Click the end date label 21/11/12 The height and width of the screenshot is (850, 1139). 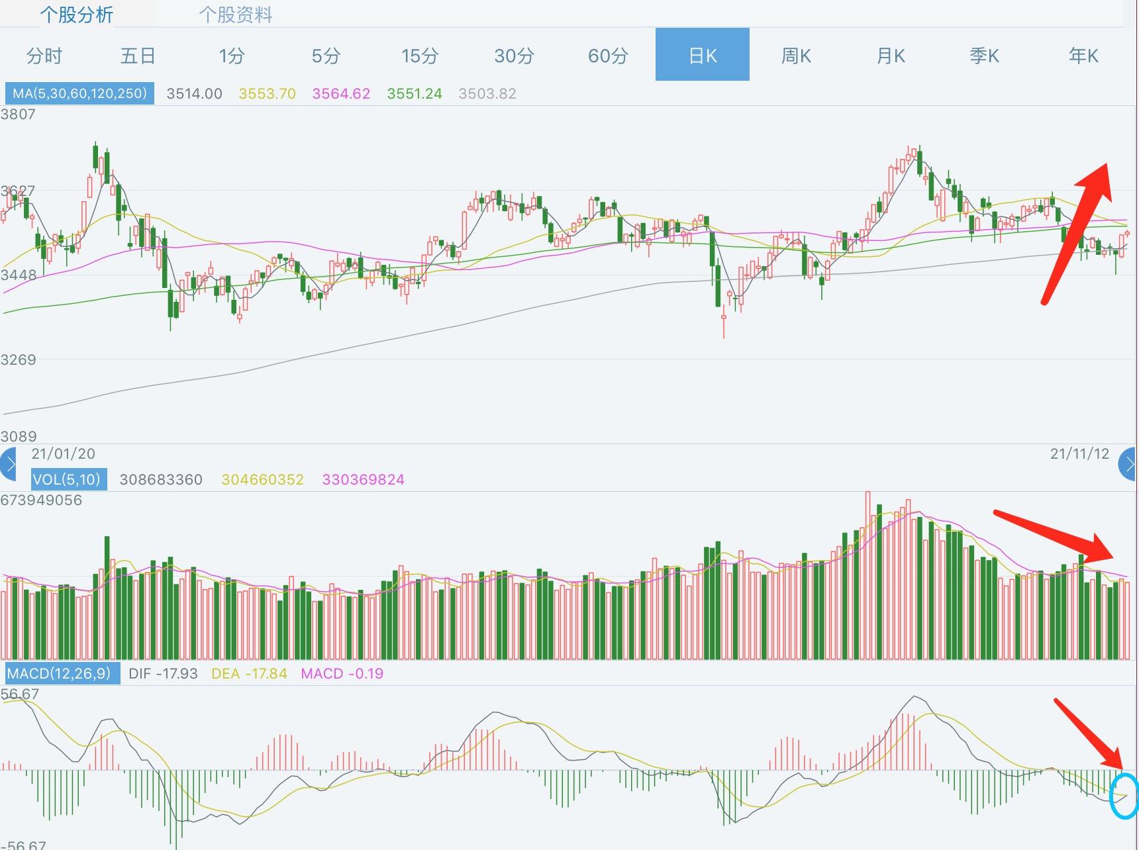click(x=1079, y=453)
